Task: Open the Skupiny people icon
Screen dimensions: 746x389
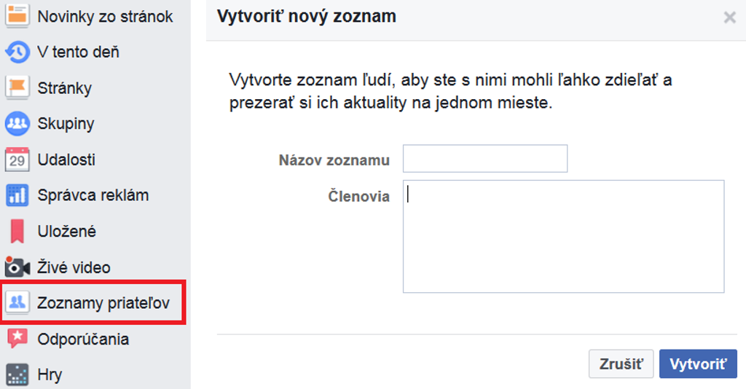Action: point(17,123)
